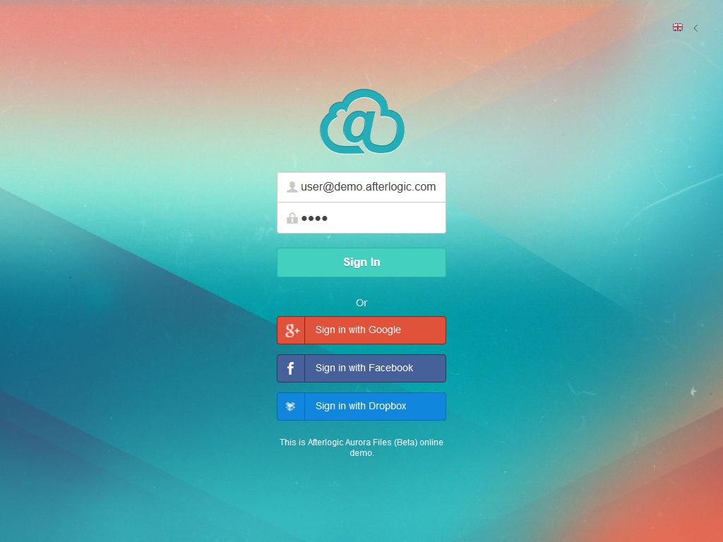
Task: Click the Dropbox box icon
Action: tap(291, 406)
